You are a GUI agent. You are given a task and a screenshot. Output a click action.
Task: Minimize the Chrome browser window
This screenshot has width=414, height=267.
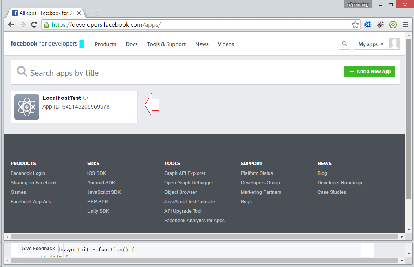[x=380, y=4]
